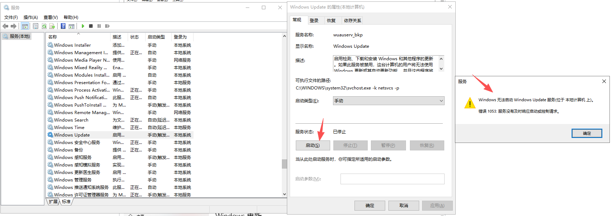Screen dimensions: 612x216
Task: Select the Windows 备份 row
Action: point(120,150)
